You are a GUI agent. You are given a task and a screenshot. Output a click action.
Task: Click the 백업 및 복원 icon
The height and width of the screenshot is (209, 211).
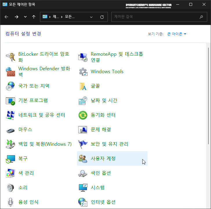10,144
